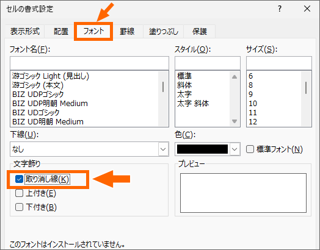
Task: Choose style 標準
Action: 184,76
